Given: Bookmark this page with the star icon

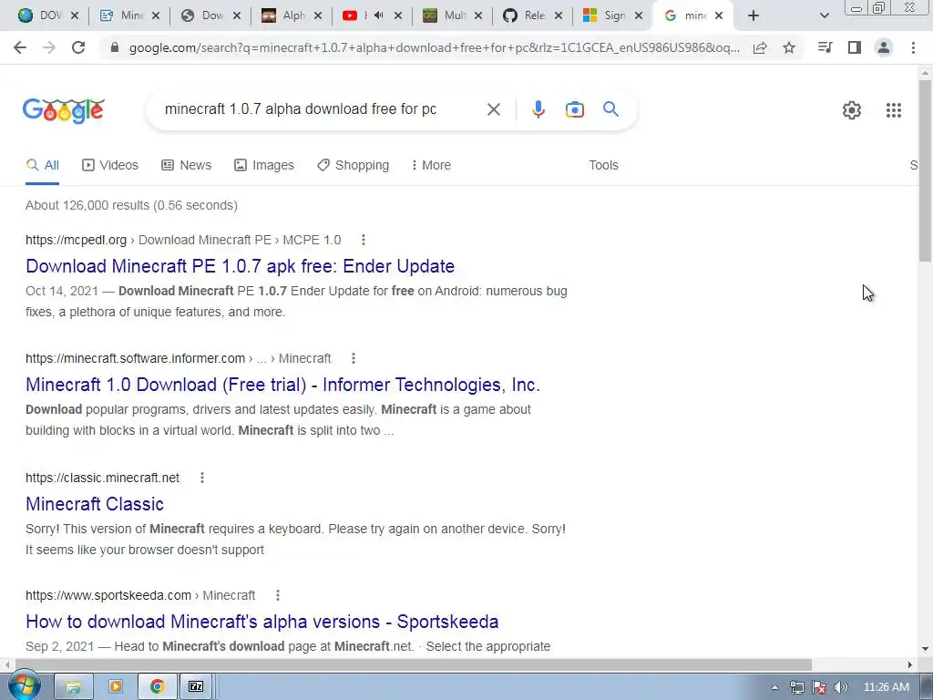Looking at the screenshot, I should (789, 47).
